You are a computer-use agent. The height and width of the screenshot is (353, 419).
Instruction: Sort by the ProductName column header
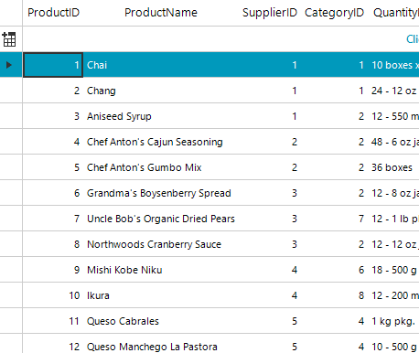click(x=161, y=13)
